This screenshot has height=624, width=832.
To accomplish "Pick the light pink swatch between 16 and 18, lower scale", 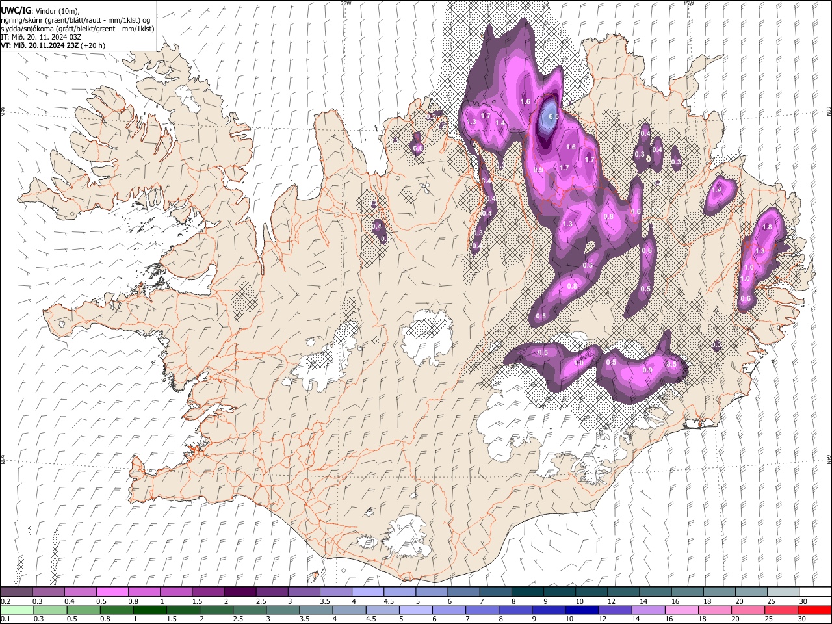I will pyautogui.click(x=681, y=610).
